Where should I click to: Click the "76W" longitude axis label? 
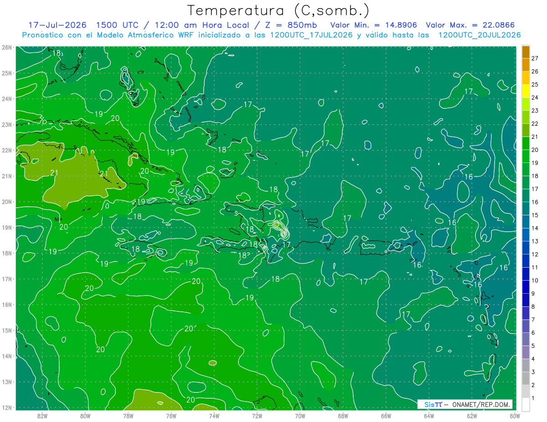(x=171, y=416)
